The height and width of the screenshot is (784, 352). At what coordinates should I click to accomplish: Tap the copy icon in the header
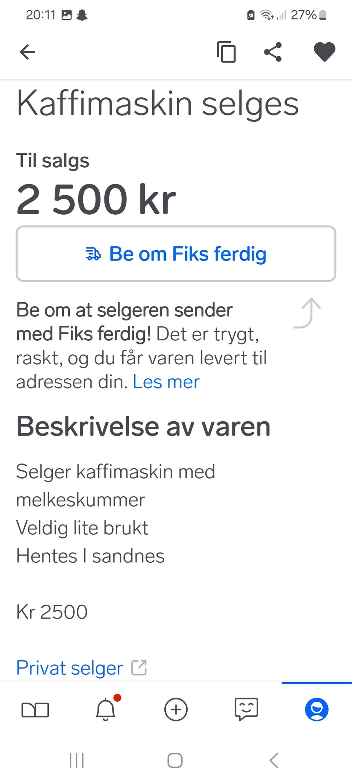tap(226, 52)
